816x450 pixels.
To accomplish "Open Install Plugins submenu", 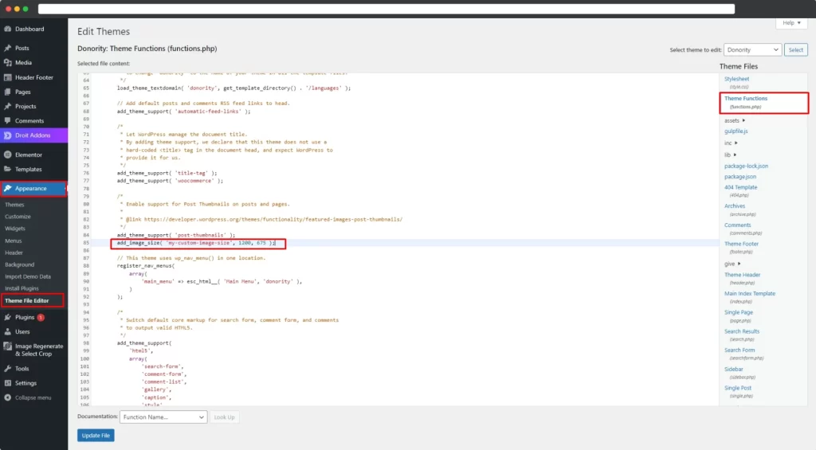I will (x=22, y=288).
